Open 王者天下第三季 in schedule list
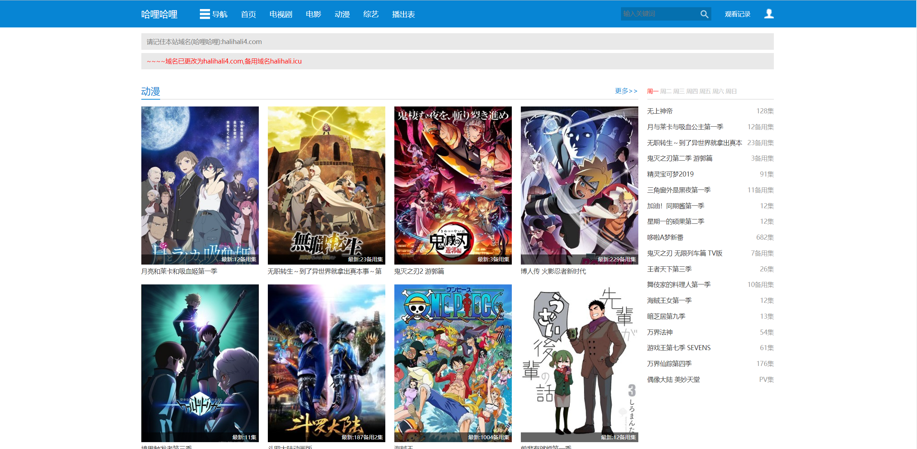The image size is (917, 449). (x=669, y=269)
